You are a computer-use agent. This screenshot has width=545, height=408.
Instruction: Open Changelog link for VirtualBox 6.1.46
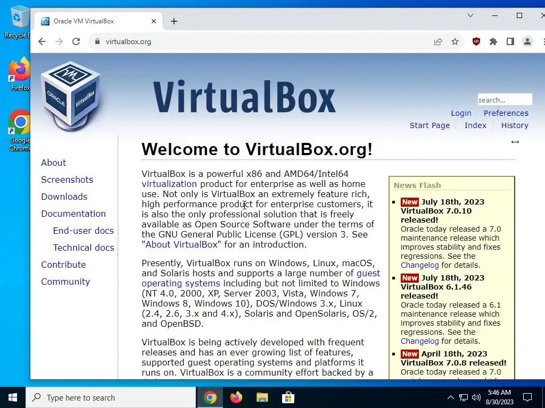pyautogui.click(x=419, y=341)
